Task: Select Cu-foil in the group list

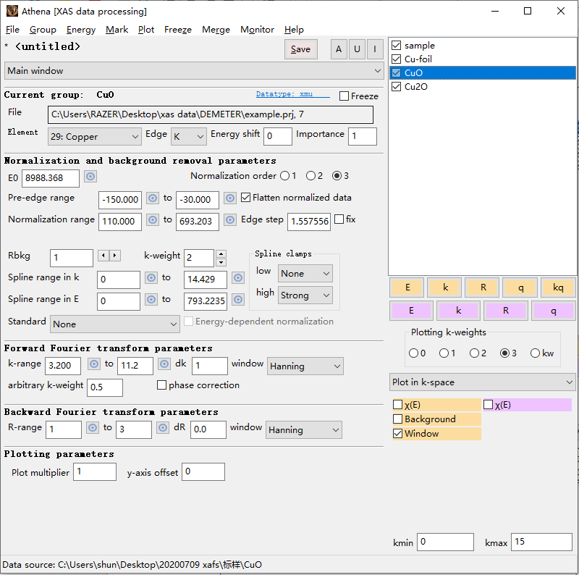Action: [418, 59]
